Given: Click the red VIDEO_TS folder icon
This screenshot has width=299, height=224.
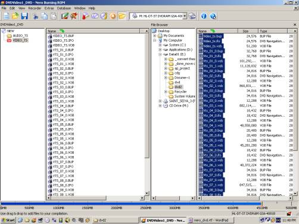Looking at the screenshot, I should (x=9, y=41).
